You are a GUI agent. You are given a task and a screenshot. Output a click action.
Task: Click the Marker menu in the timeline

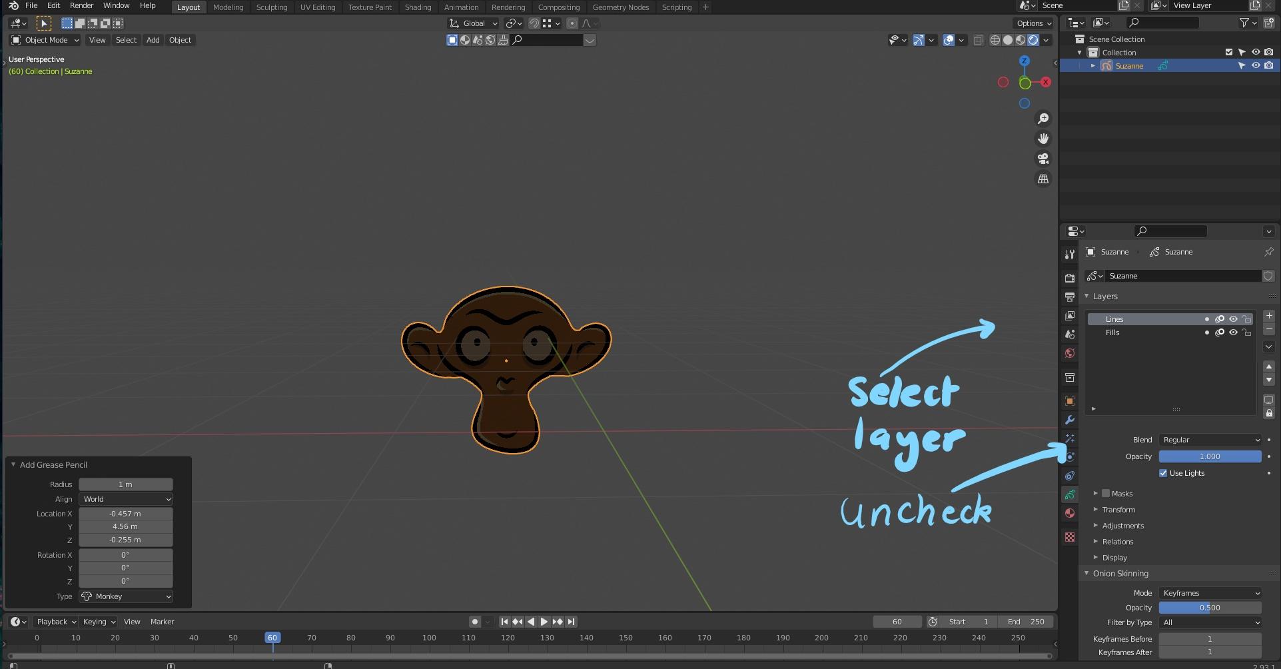point(162,622)
